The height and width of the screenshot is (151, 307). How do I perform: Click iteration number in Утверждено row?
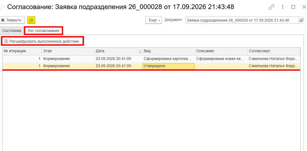[x=22, y=66]
